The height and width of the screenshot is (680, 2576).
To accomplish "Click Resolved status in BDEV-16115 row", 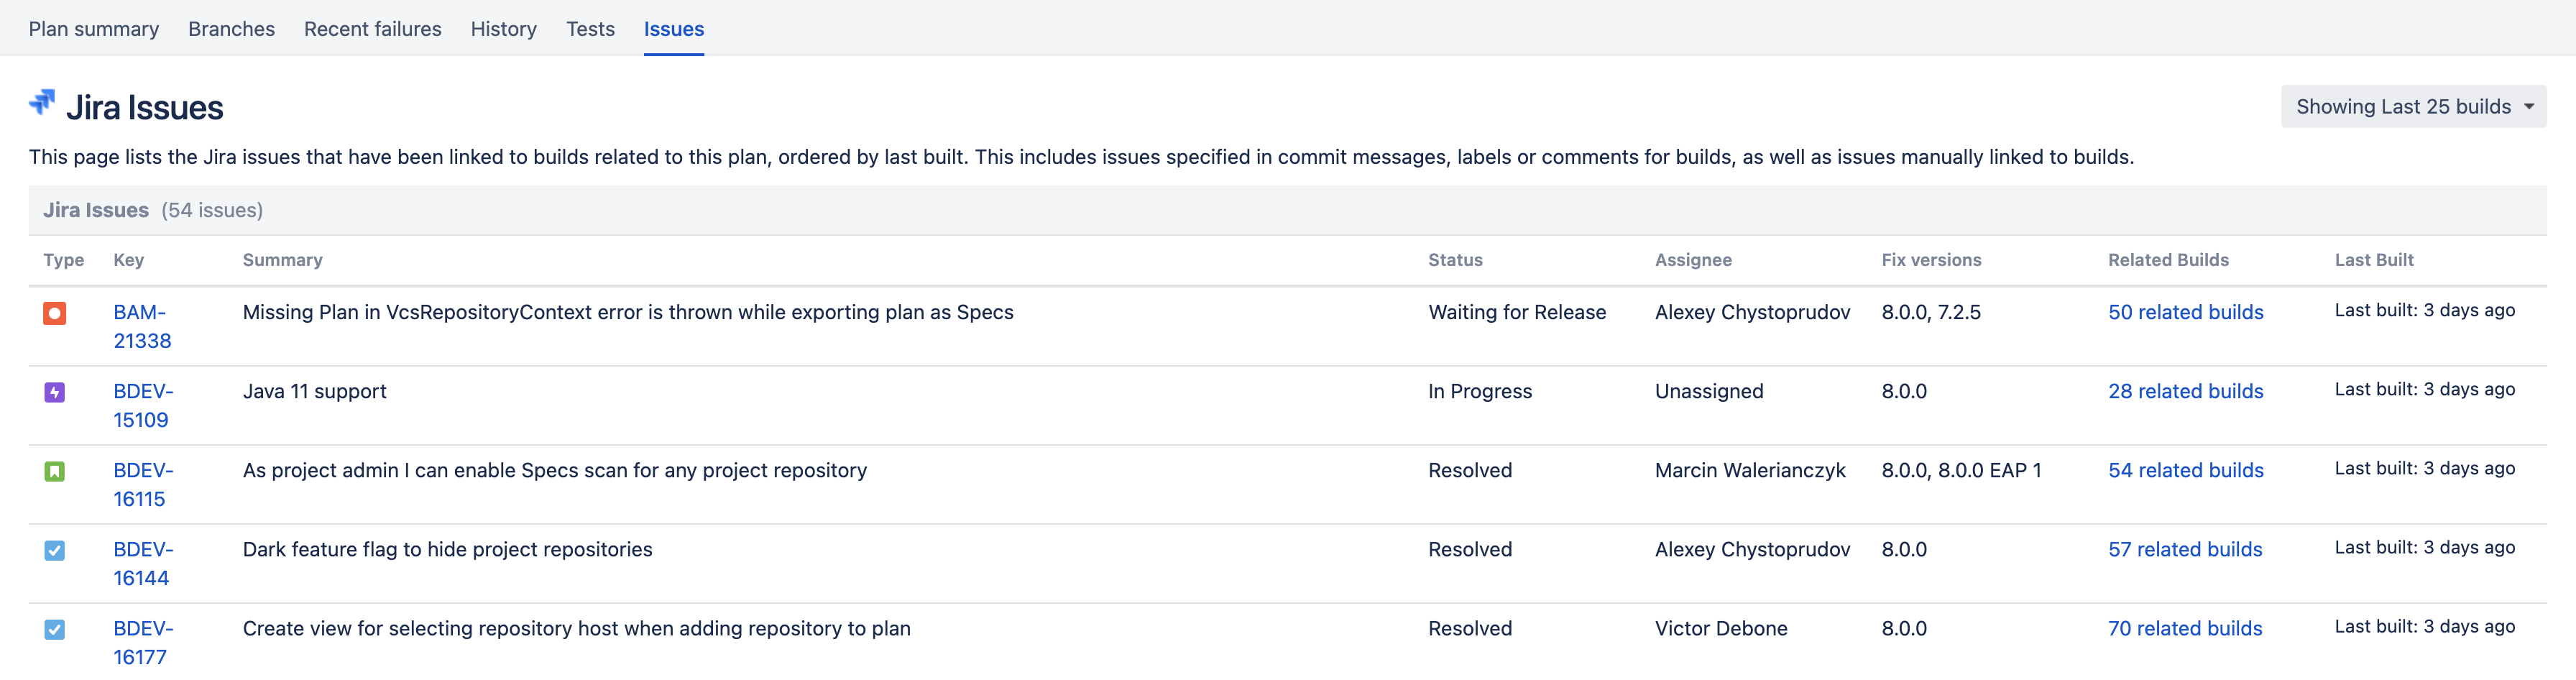I will point(1470,470).
